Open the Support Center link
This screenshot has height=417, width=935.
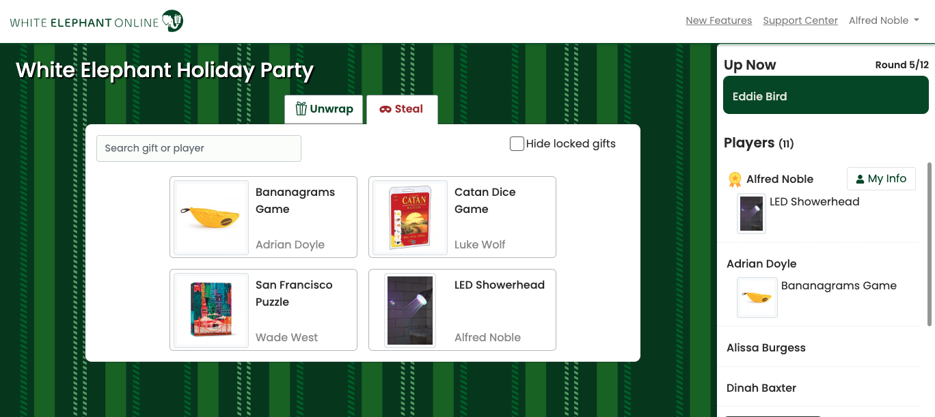coord(800,20)
